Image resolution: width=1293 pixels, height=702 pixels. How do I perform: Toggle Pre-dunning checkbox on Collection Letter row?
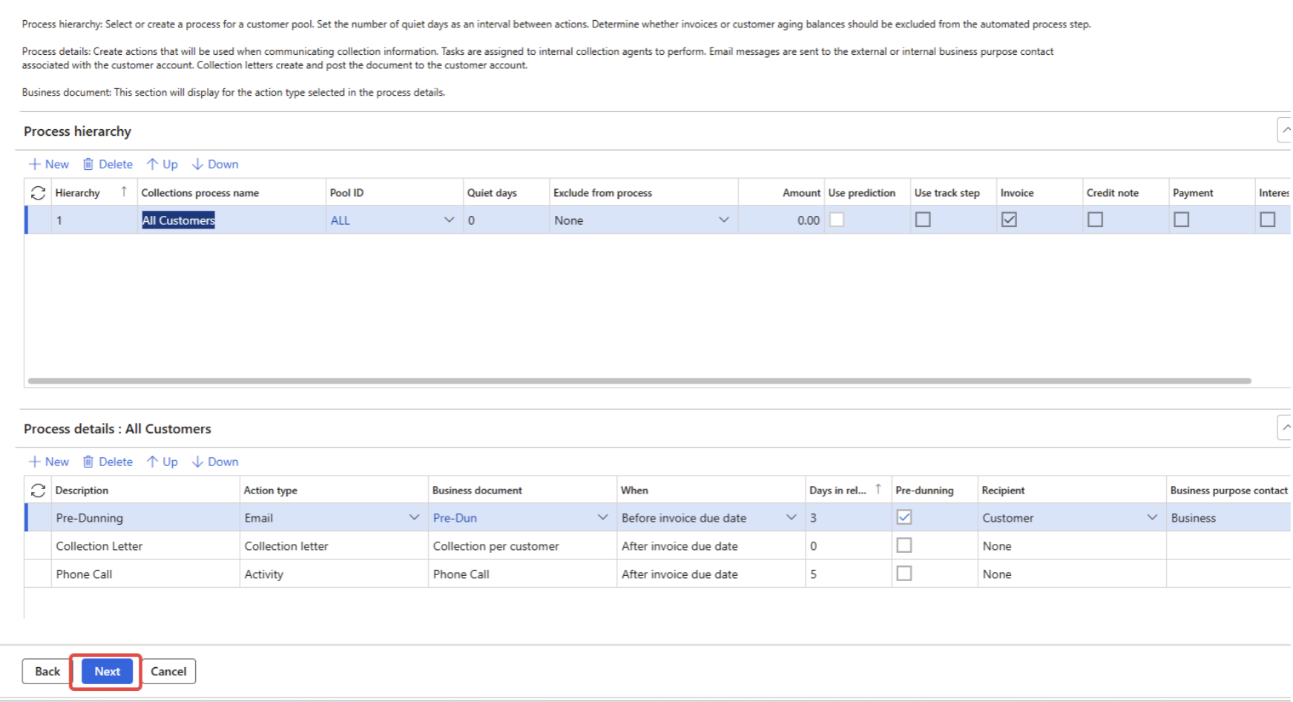tap(904, 545)
